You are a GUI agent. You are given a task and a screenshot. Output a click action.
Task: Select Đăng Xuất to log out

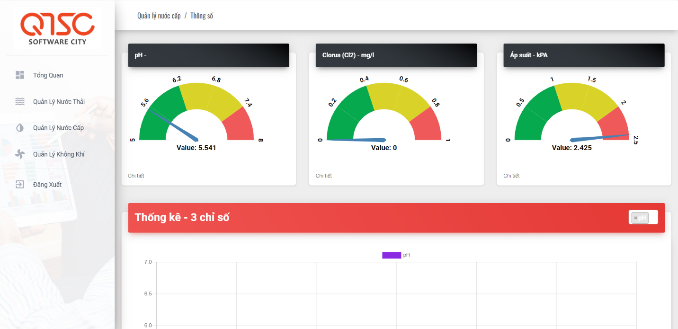coord(57,185)
